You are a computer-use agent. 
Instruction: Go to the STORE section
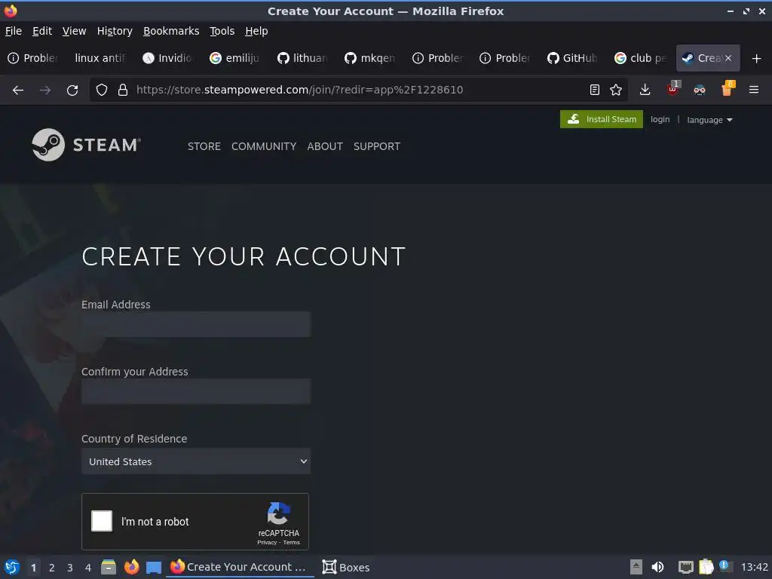tap(204, 146)
